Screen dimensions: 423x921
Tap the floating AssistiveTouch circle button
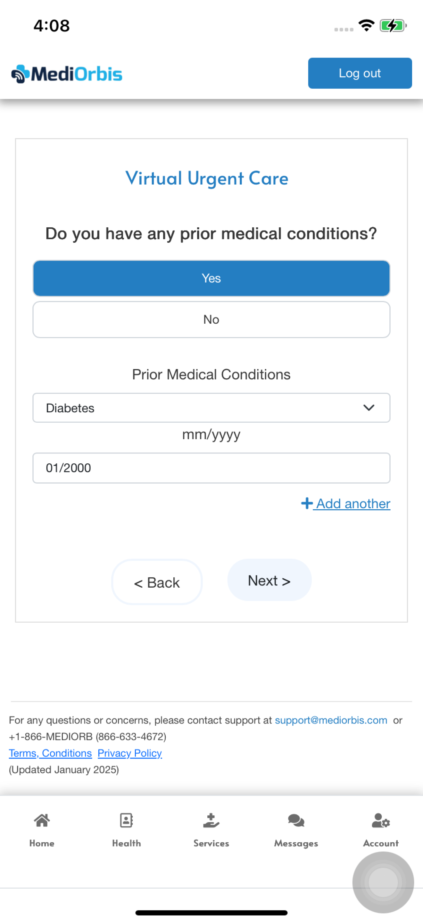383,882
